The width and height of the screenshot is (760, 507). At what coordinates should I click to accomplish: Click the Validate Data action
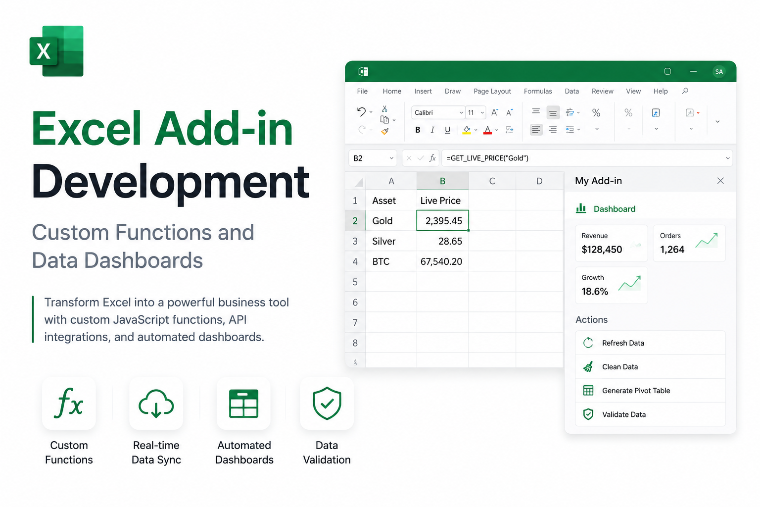pos(650,414)
